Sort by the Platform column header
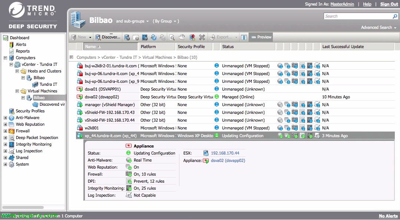This screenshot has height=220, width=400. pos(157,47)
